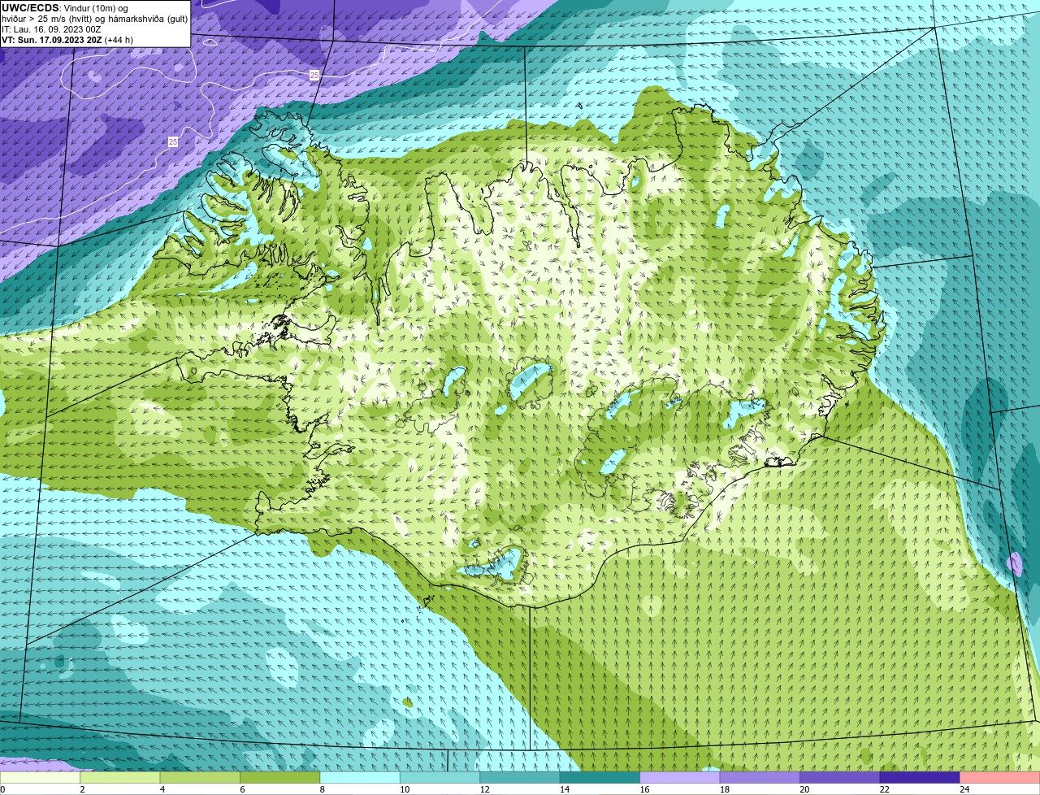Screen dimensions: 1040x795
Task: Select the violet 20–22 m/s legend swatch
Action: (840, 777)
